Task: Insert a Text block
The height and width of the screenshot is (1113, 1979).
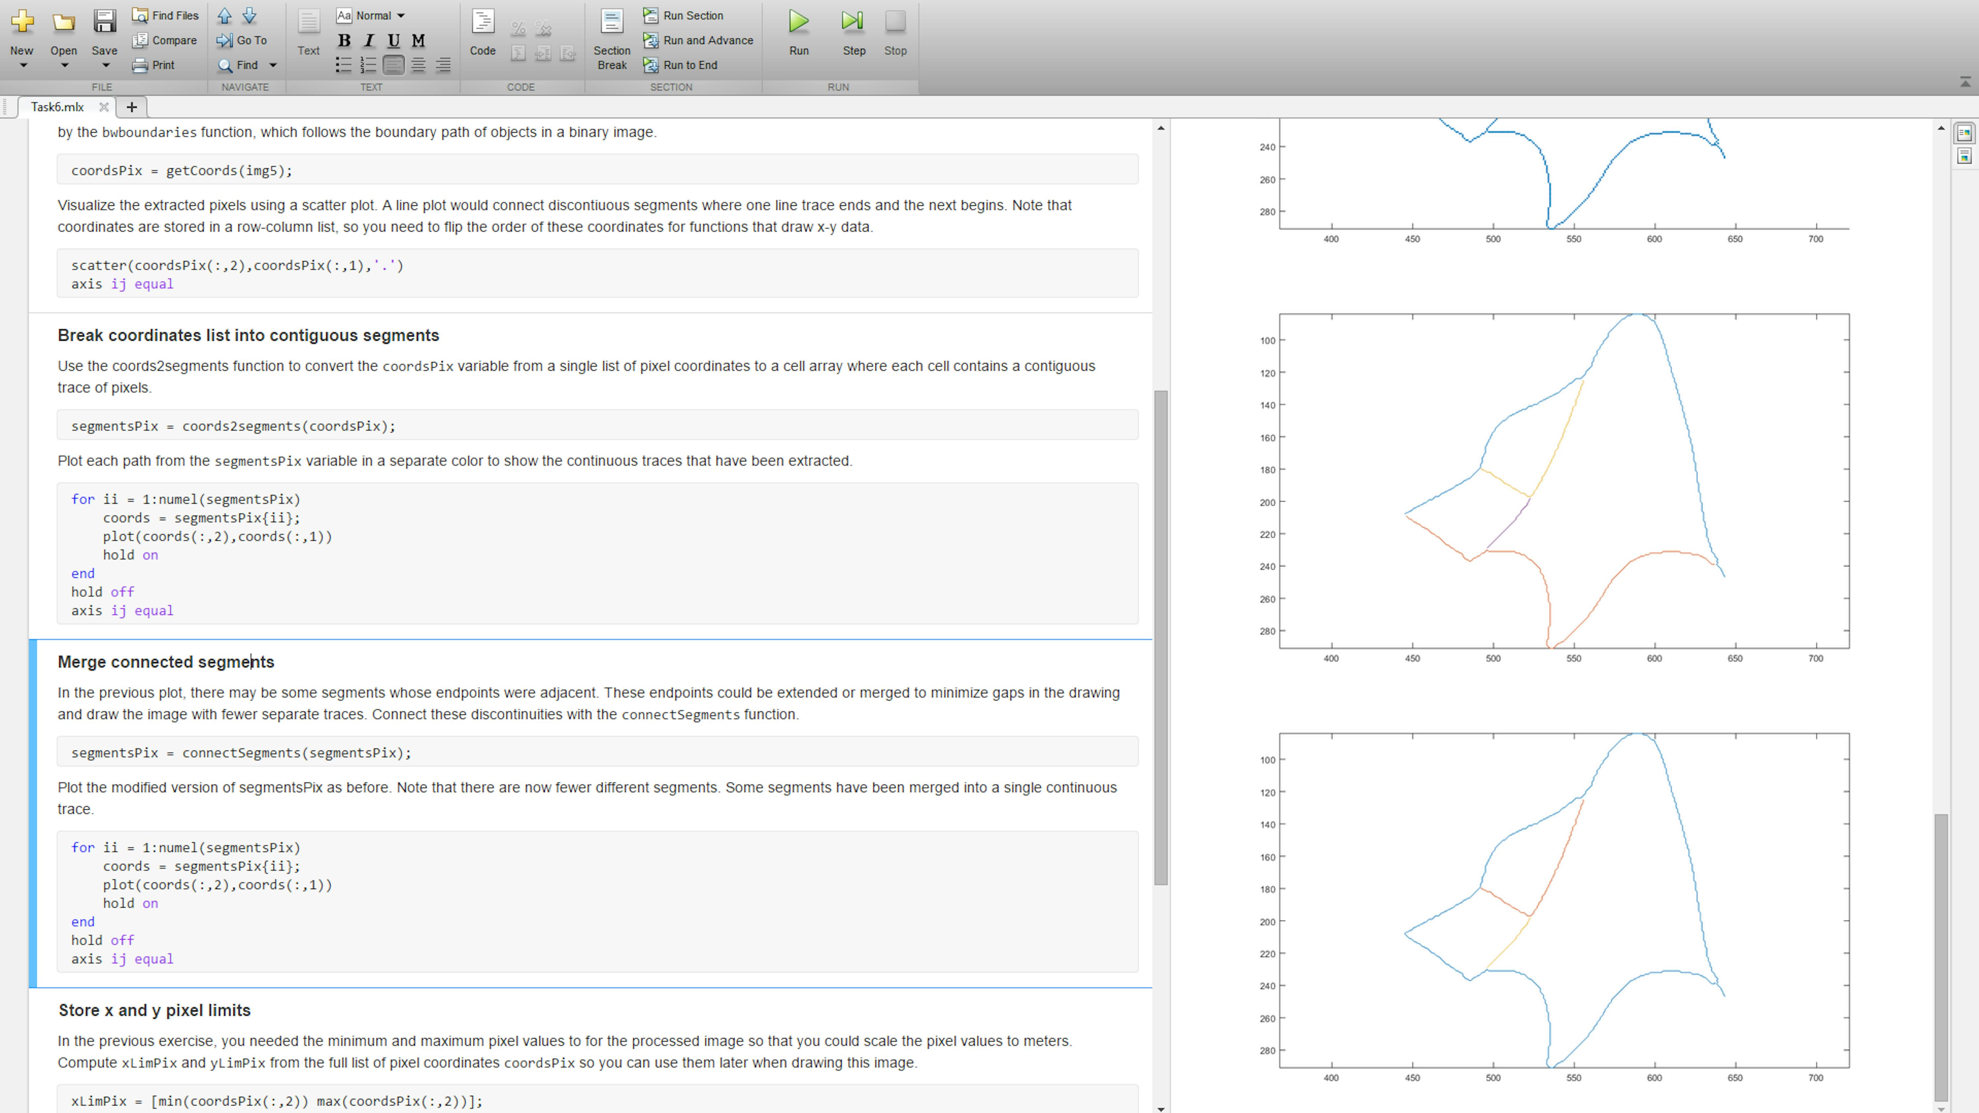Action: click(x=309, y=33)
